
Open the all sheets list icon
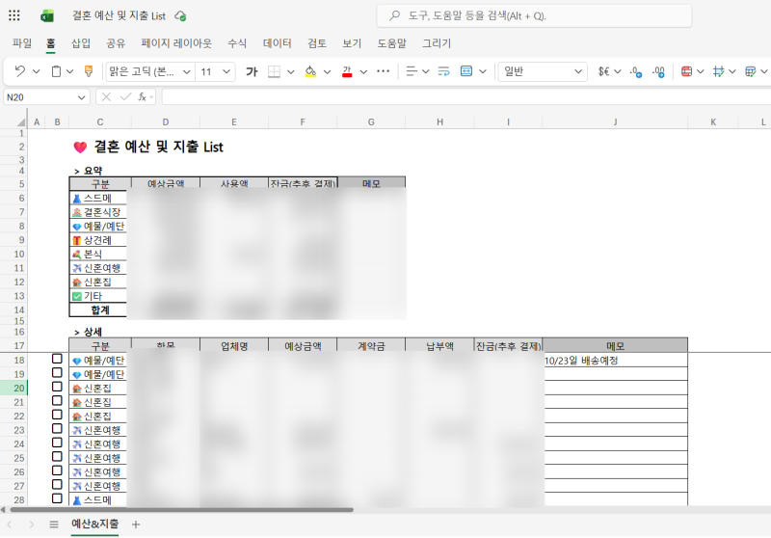(x=54, y=525)
